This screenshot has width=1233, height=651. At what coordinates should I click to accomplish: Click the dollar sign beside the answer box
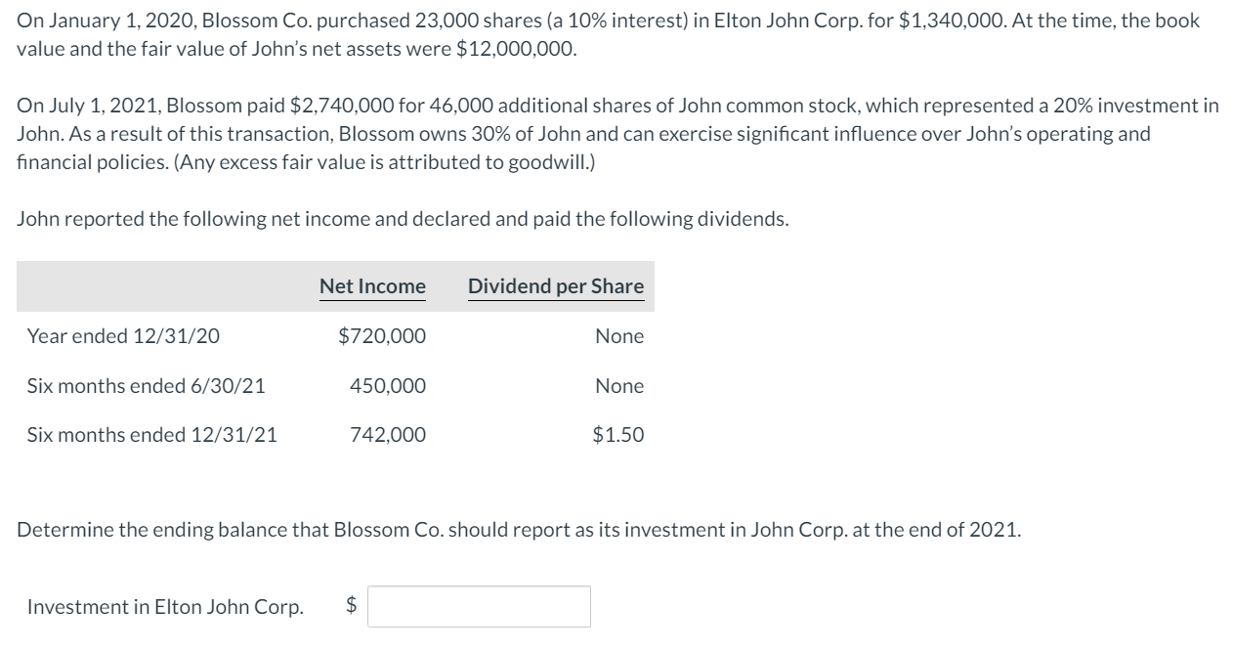tap(348, 604)
